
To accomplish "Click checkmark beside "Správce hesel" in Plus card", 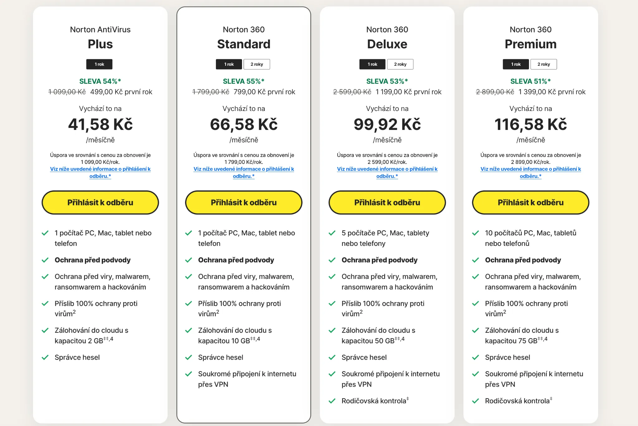I will click(x=45, y=357).
